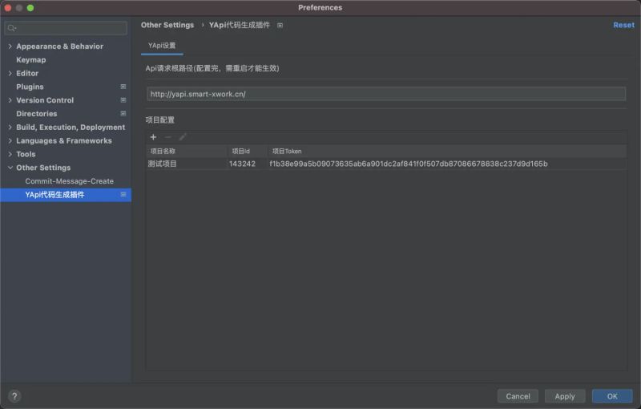This screenshot has width=641, height=409.
Task: Select the project token value cell
Action: 447,164
